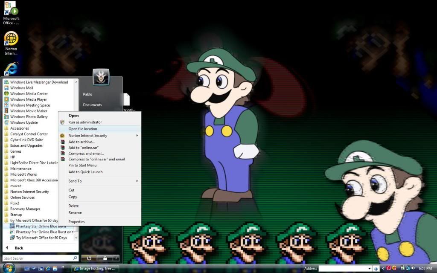The height and width of the screenshot is (273, 437).
Task: Click the Show Desktop icon in Quick Launch
Action: [26, 268]
